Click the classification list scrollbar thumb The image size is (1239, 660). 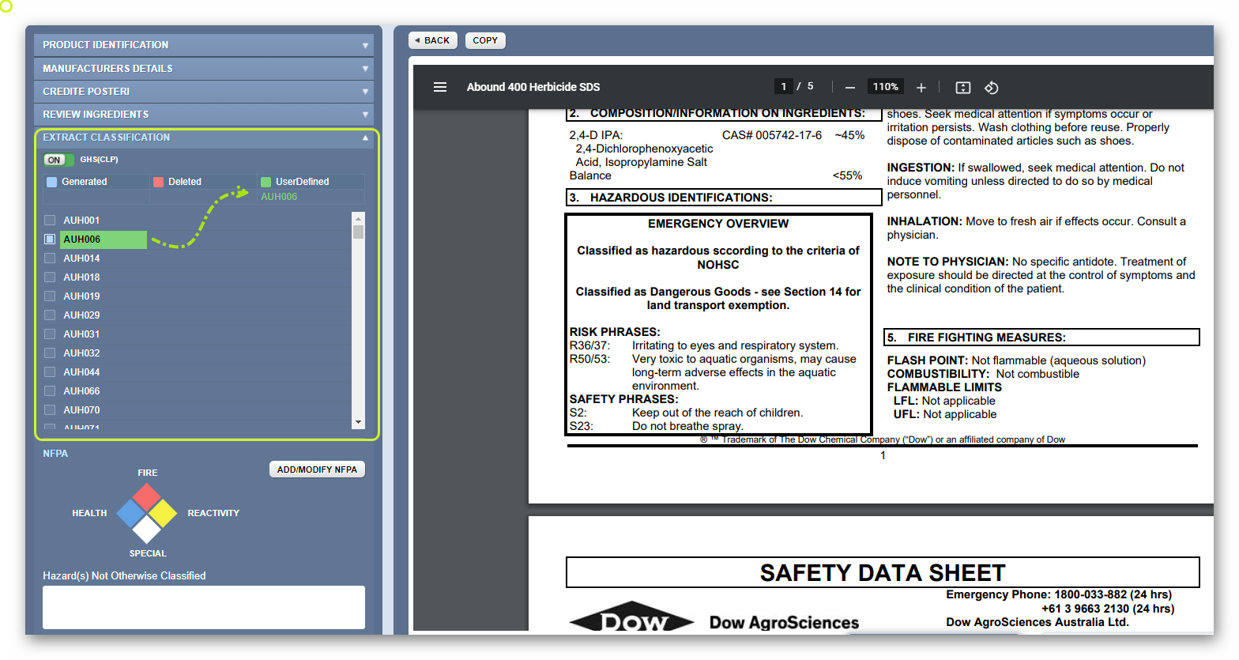(x=359, y=232)
